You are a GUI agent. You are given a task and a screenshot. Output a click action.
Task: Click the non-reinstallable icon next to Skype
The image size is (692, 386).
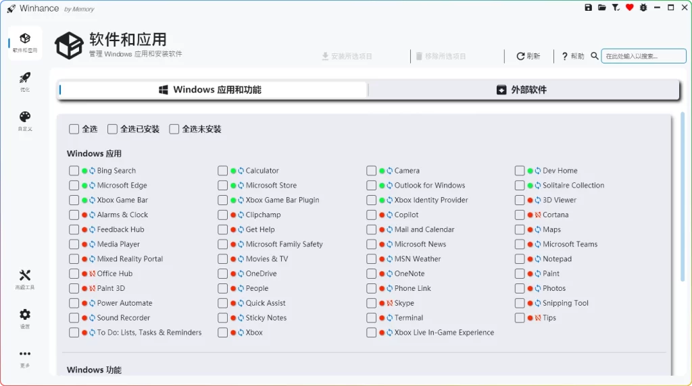[389, 303]
